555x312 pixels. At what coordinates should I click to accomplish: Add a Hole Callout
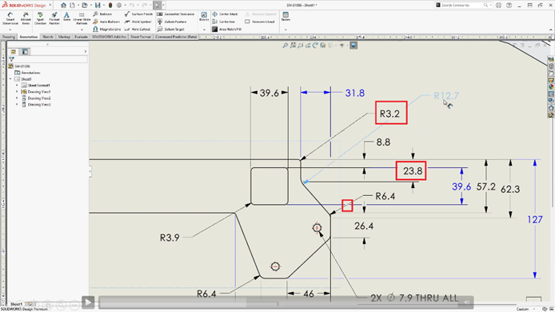pyautogui.click(x=138, y=29)
